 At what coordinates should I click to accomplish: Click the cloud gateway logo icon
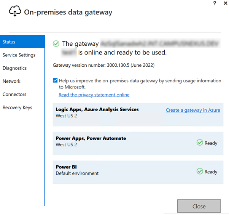pyautogui.click(x=15, y=12)
